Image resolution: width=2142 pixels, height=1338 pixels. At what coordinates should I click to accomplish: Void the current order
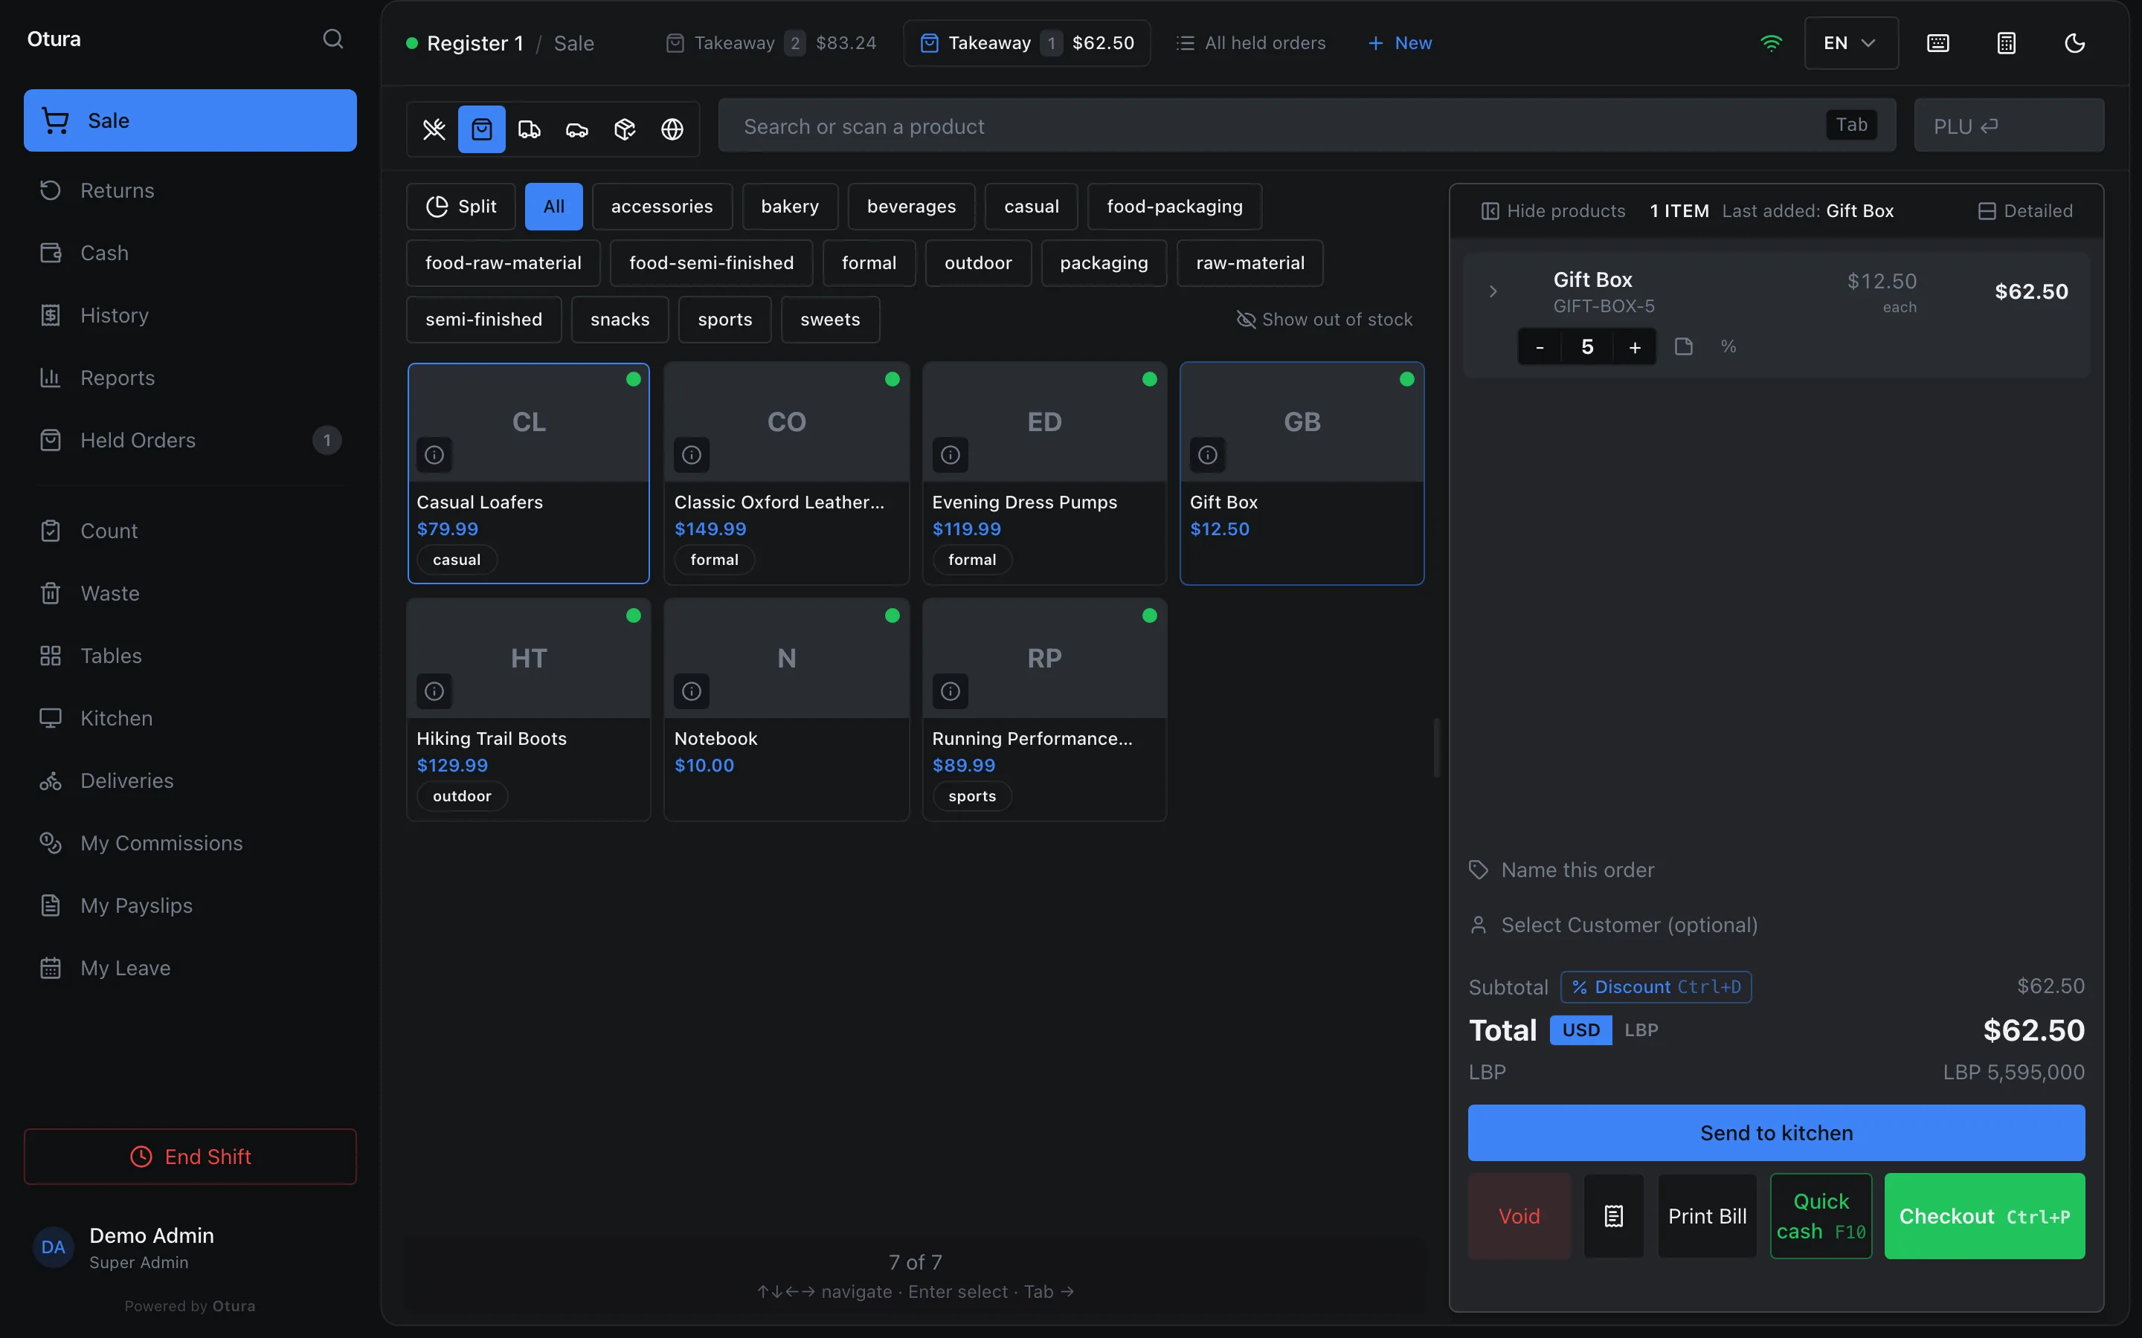(x=1519, y=1216)
